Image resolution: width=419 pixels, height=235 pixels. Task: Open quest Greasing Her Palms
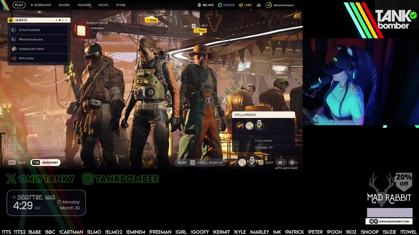point(39,49)
